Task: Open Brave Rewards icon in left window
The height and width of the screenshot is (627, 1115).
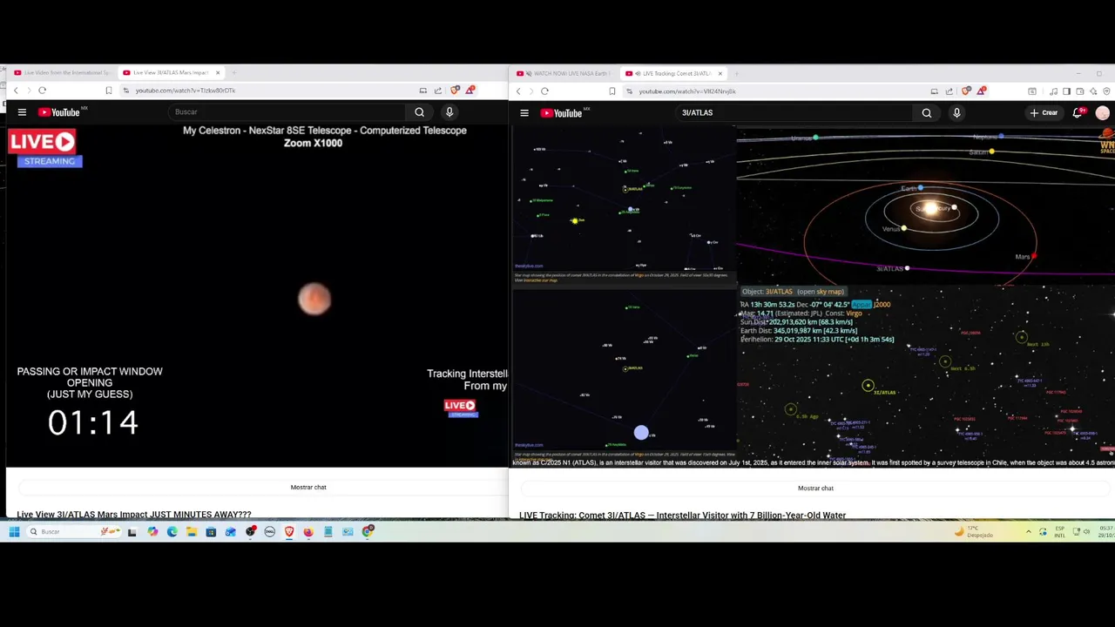Action: pos(470,91)
